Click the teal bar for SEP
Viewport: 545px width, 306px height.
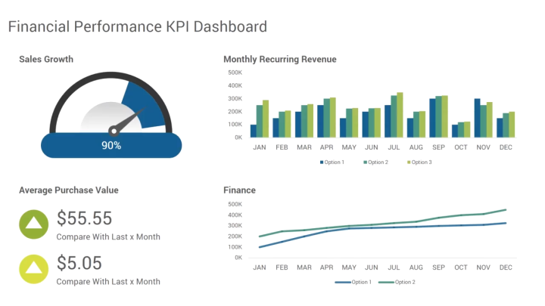(x=438, y=116)
